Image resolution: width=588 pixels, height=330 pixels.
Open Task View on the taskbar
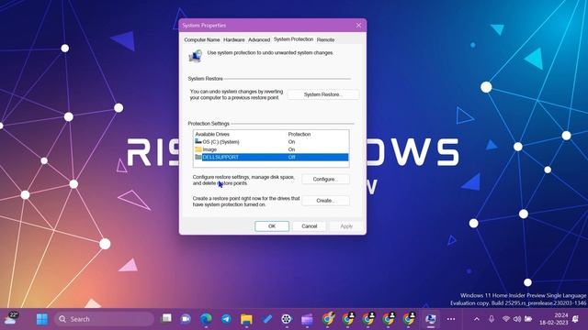(x=166, y=319)
